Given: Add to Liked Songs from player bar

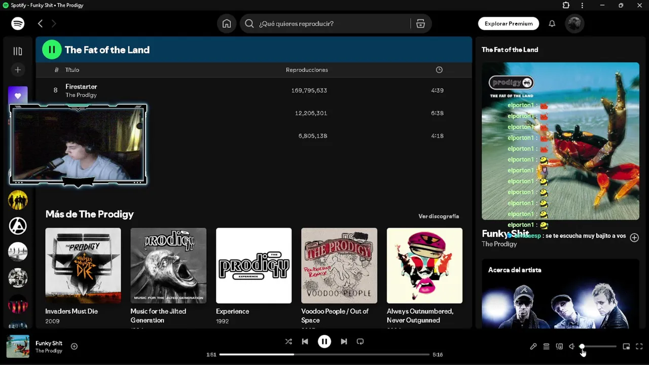Looking at the screenshot, I should pos(74,346).
